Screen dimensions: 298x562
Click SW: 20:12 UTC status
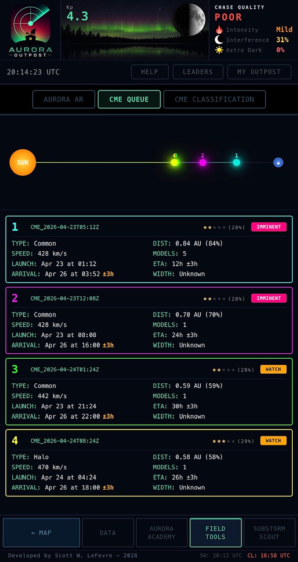click(220, 555)
